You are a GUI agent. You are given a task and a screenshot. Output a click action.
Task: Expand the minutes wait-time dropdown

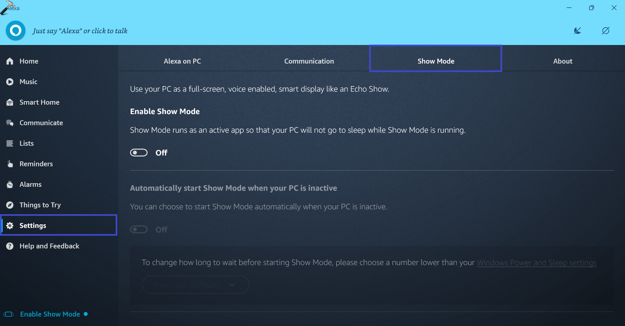[x=195, y=285]
